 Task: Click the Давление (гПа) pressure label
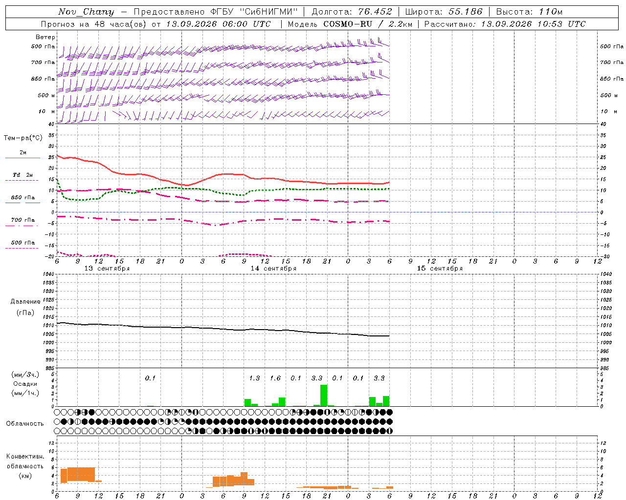click(25, 307)
